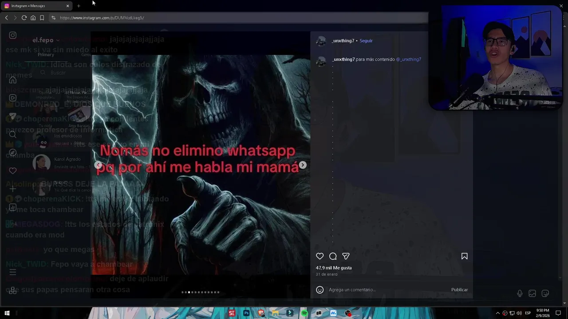This screenshot has width=568, height=319.
Task: Like the post with the heart icon
Action: tap(319, 256)
